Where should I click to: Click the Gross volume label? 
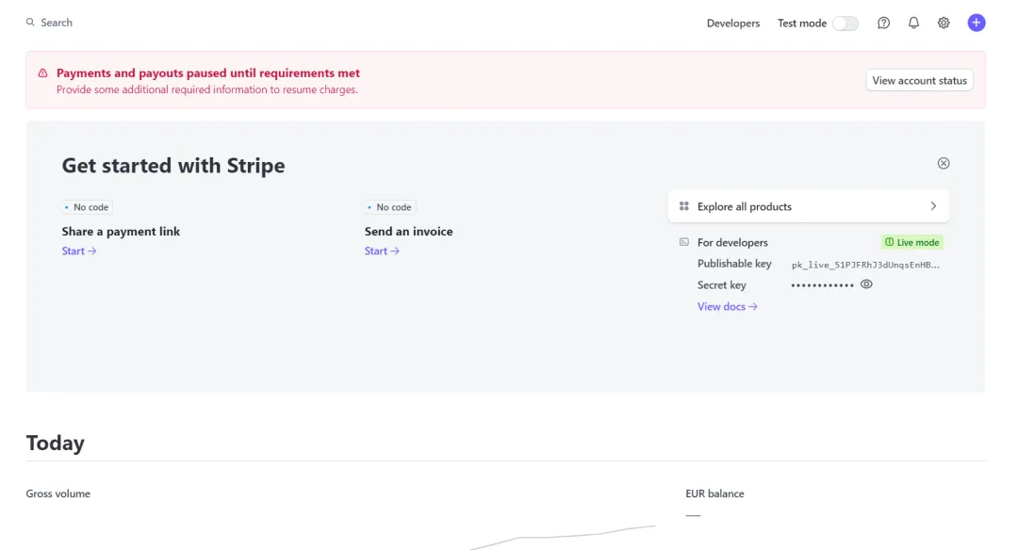(x=57, y=493)
